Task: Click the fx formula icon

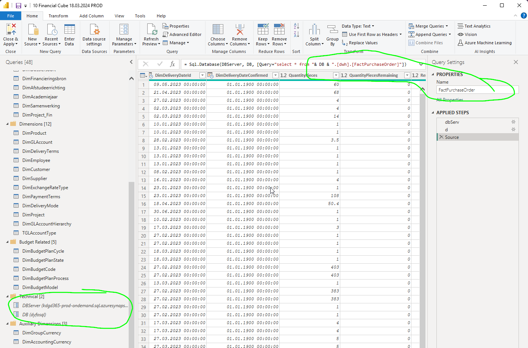Action: pos(172,64)
